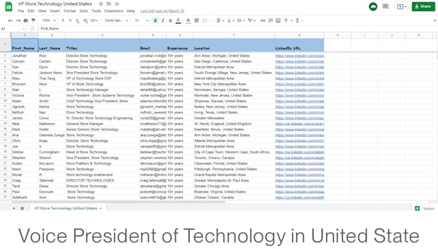The height and width of the screenshot is (249, 438).
Task: View cloud document status
Action: (x=117, y=4)
